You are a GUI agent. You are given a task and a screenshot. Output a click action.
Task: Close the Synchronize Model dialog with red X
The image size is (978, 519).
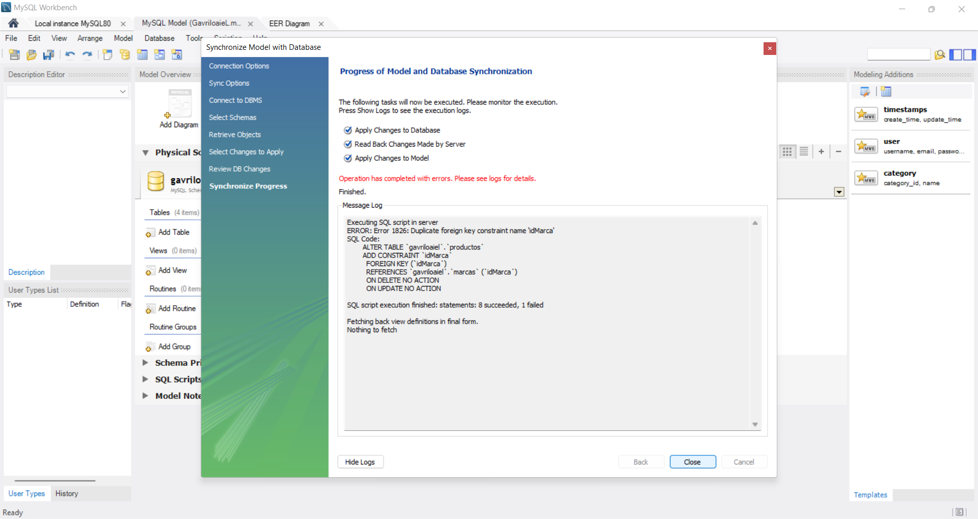[770, 48]
